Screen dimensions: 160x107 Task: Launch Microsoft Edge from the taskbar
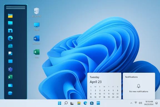(x=85, y=103)
